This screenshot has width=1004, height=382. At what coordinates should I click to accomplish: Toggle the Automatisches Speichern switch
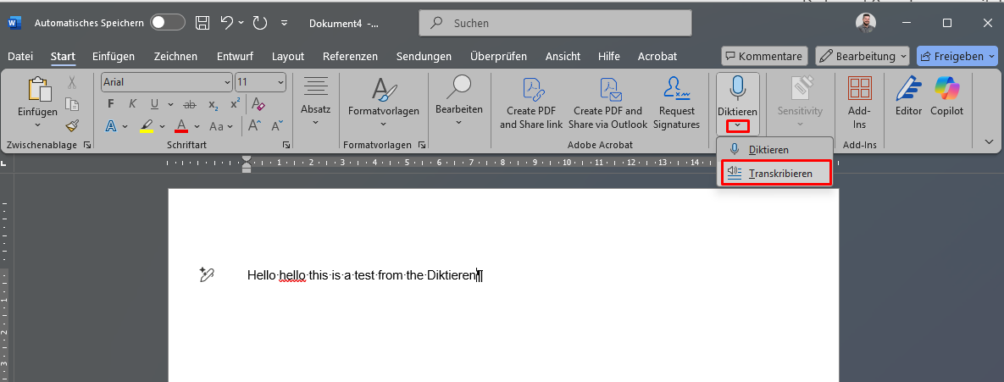point(168,23)
